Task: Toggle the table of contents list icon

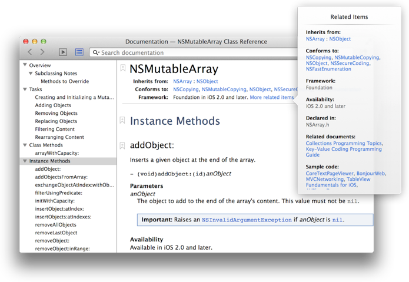Action: (x=79, y=52)
